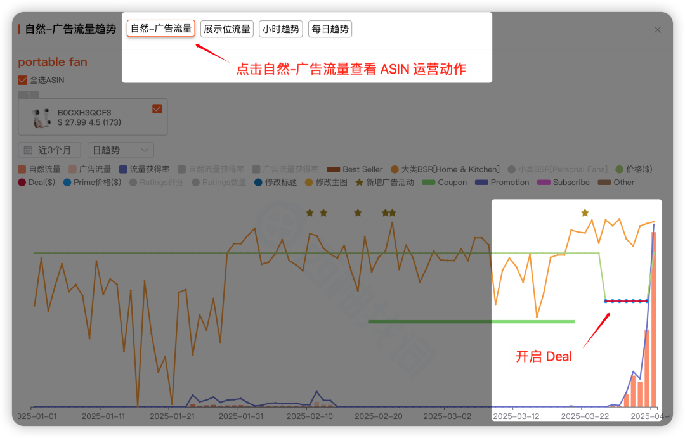Click the B0CXH3QCF3 product thumbnail

[x=41, y=116]
